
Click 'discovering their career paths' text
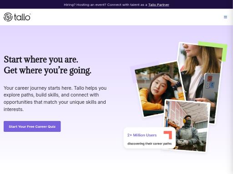[x=149, y=144]
